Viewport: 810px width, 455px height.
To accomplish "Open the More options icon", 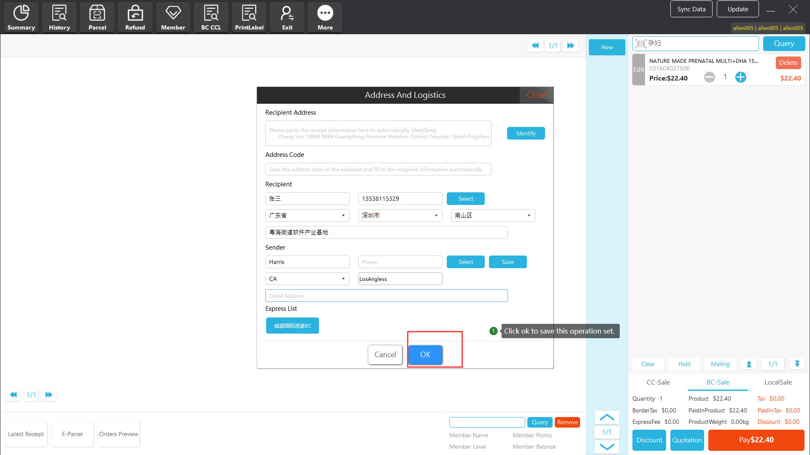I will [x=325, y=18].
